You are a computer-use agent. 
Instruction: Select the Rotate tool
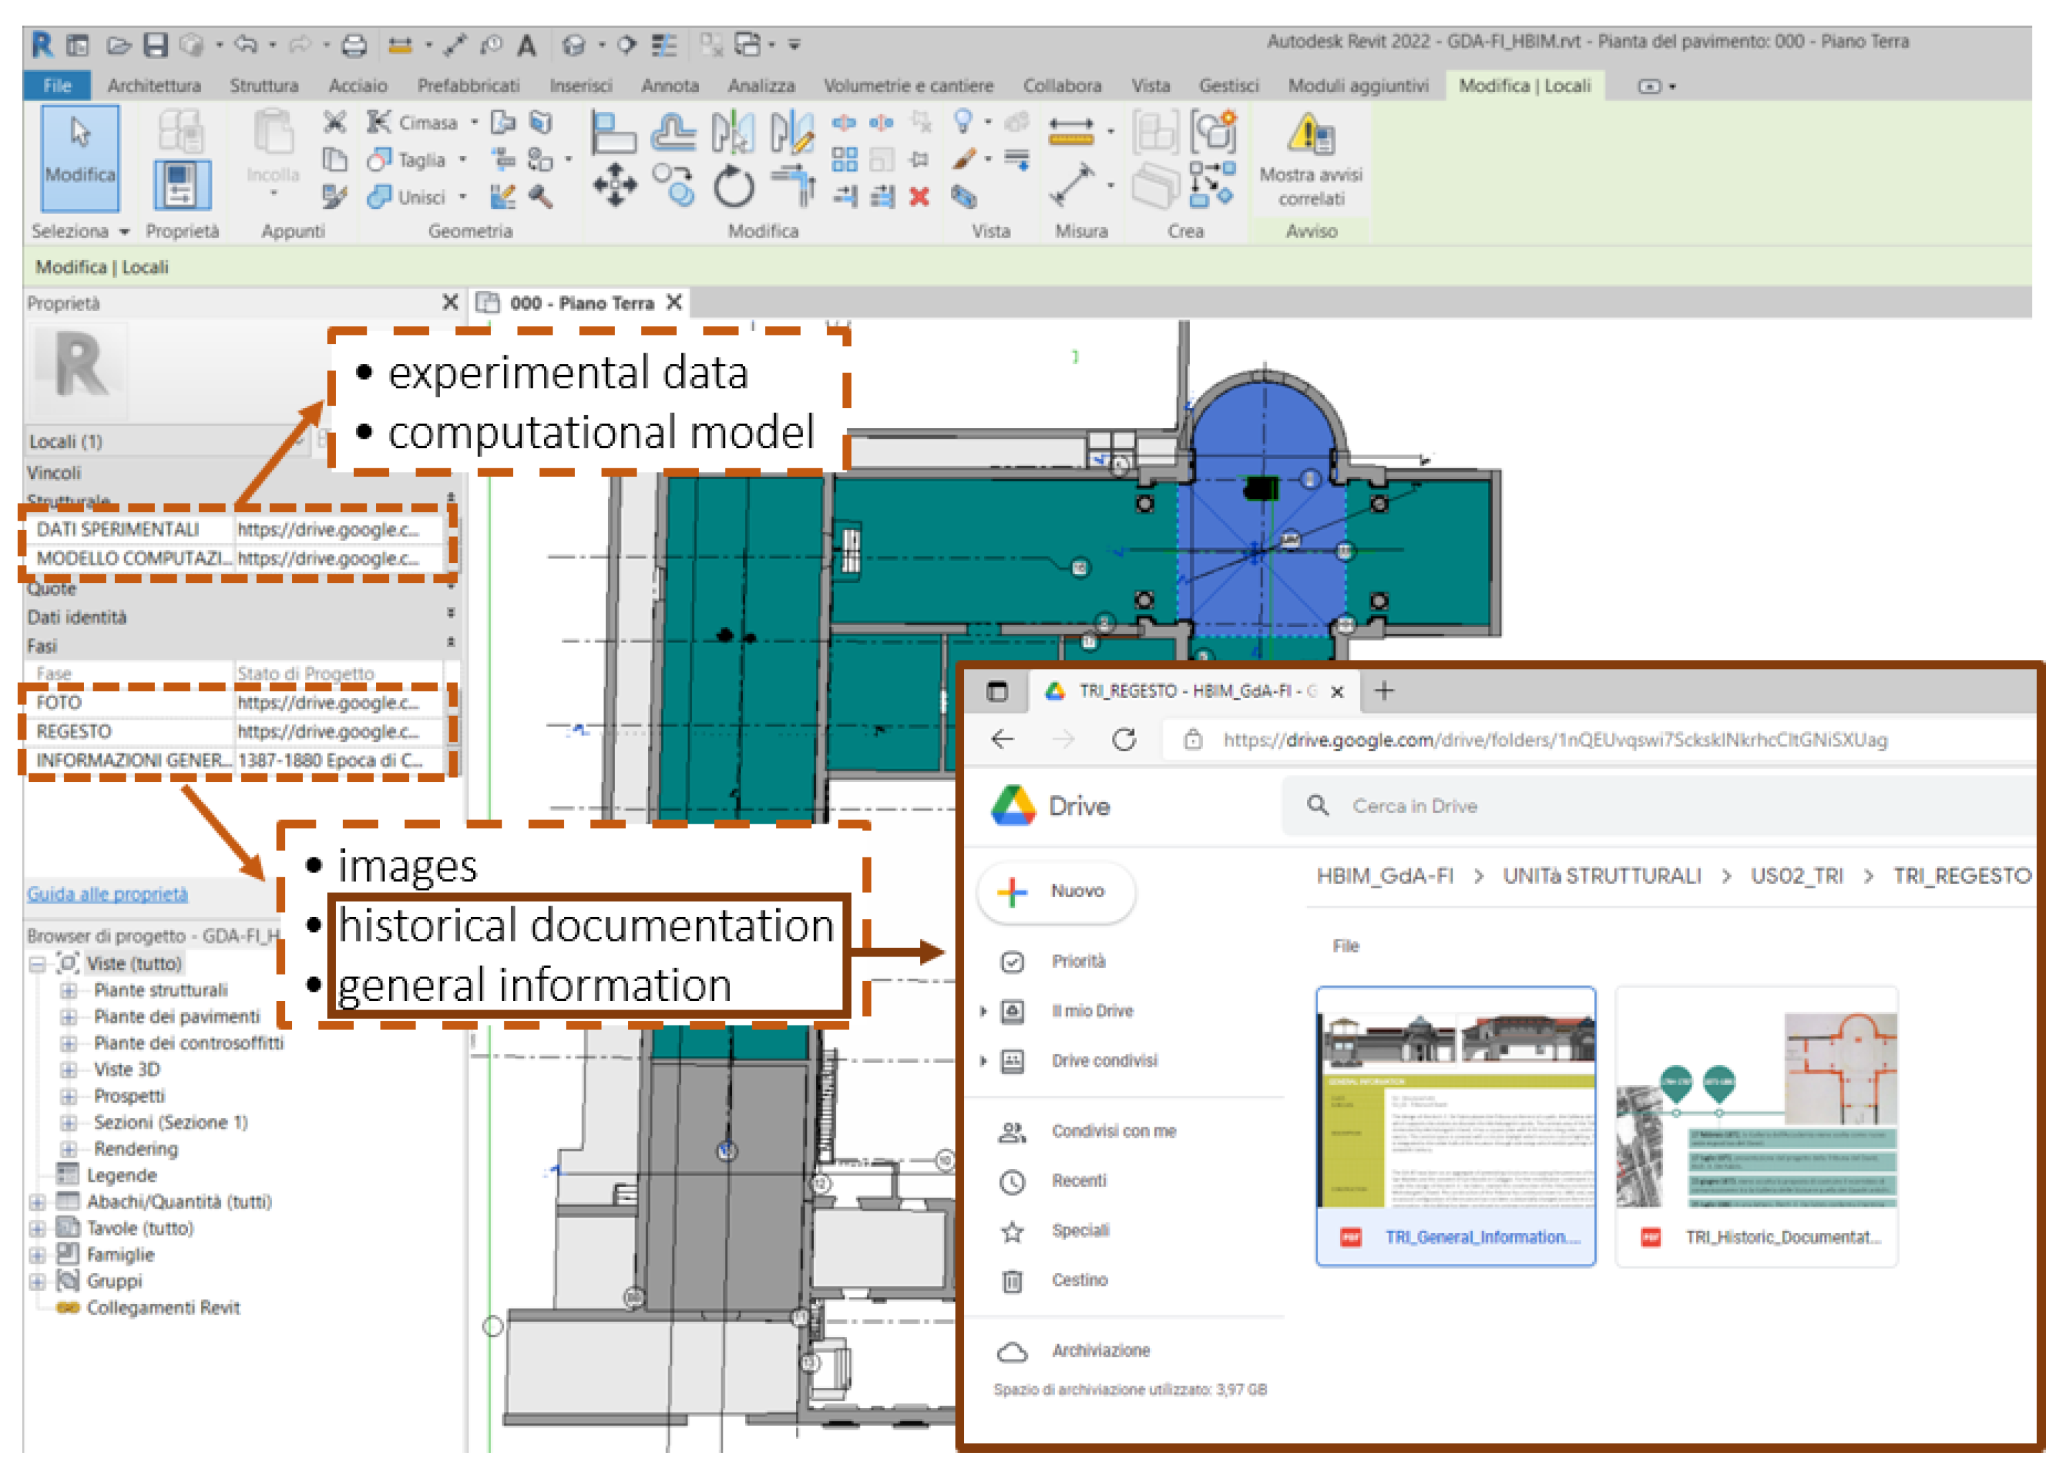(x=733, y=187)
